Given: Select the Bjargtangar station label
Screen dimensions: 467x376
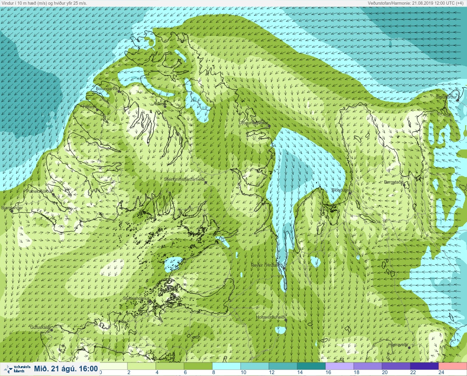Looking at the screenshot, I should (12, 208).
